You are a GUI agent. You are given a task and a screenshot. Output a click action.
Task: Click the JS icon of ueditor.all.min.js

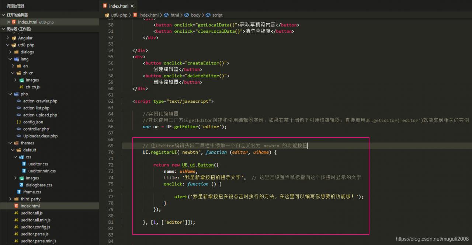point(16,220)
